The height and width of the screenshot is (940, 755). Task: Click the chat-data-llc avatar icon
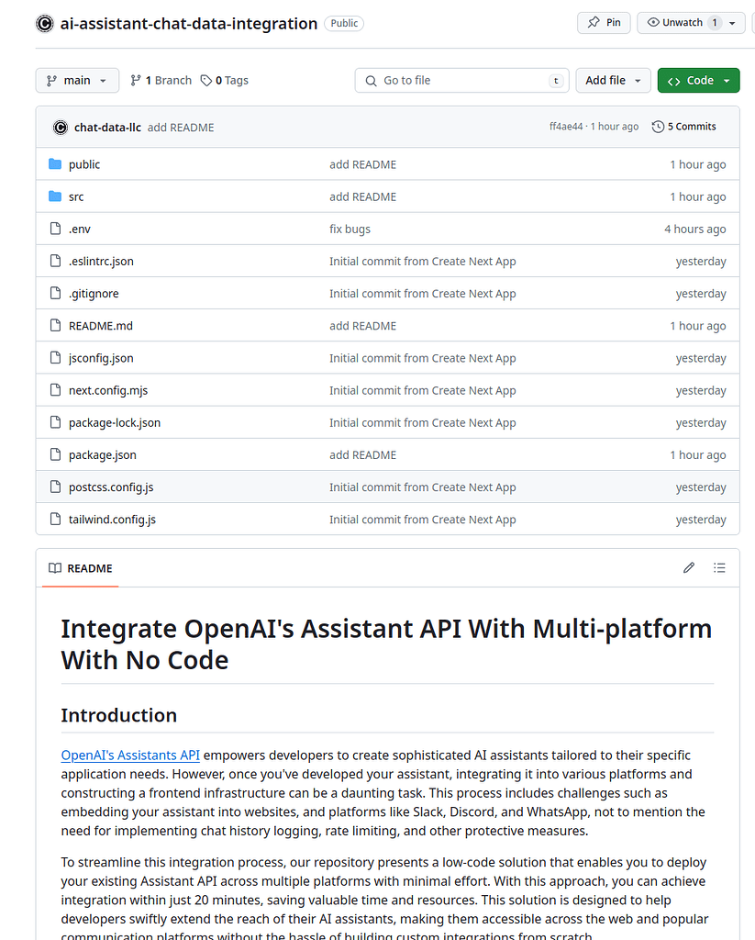tap(61, 128)
